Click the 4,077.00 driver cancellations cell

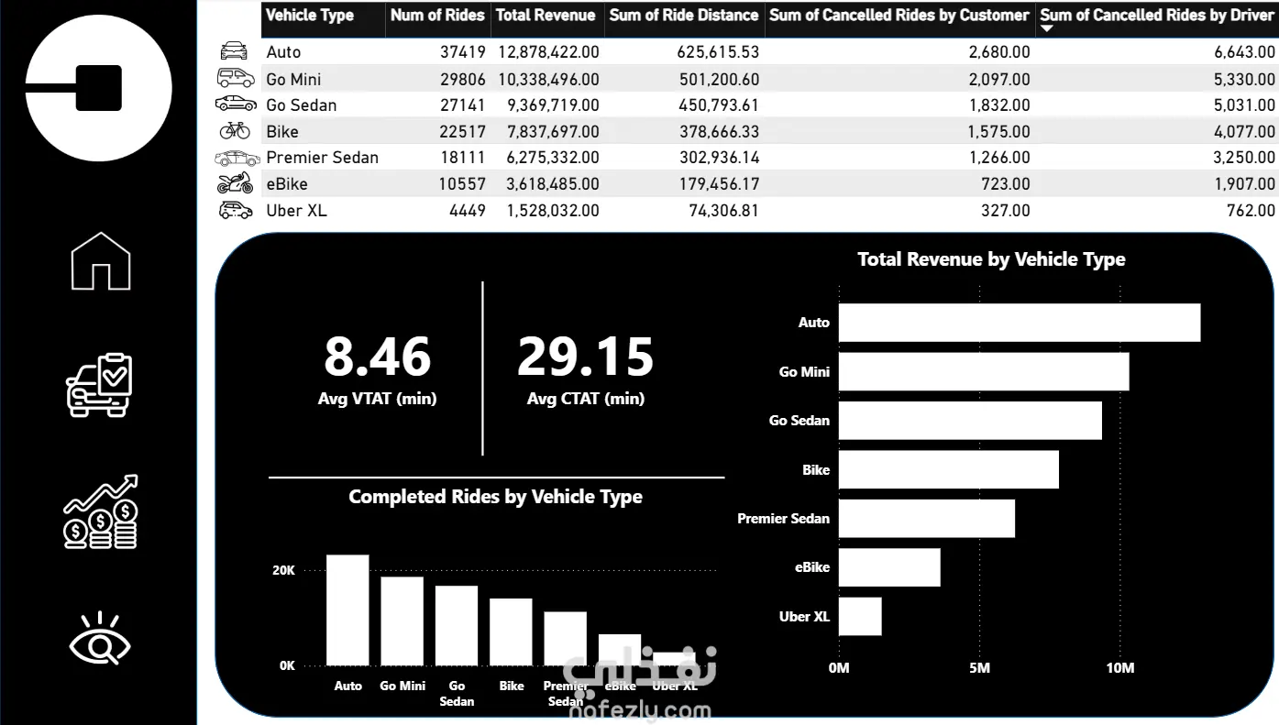tap(1244, 131)
